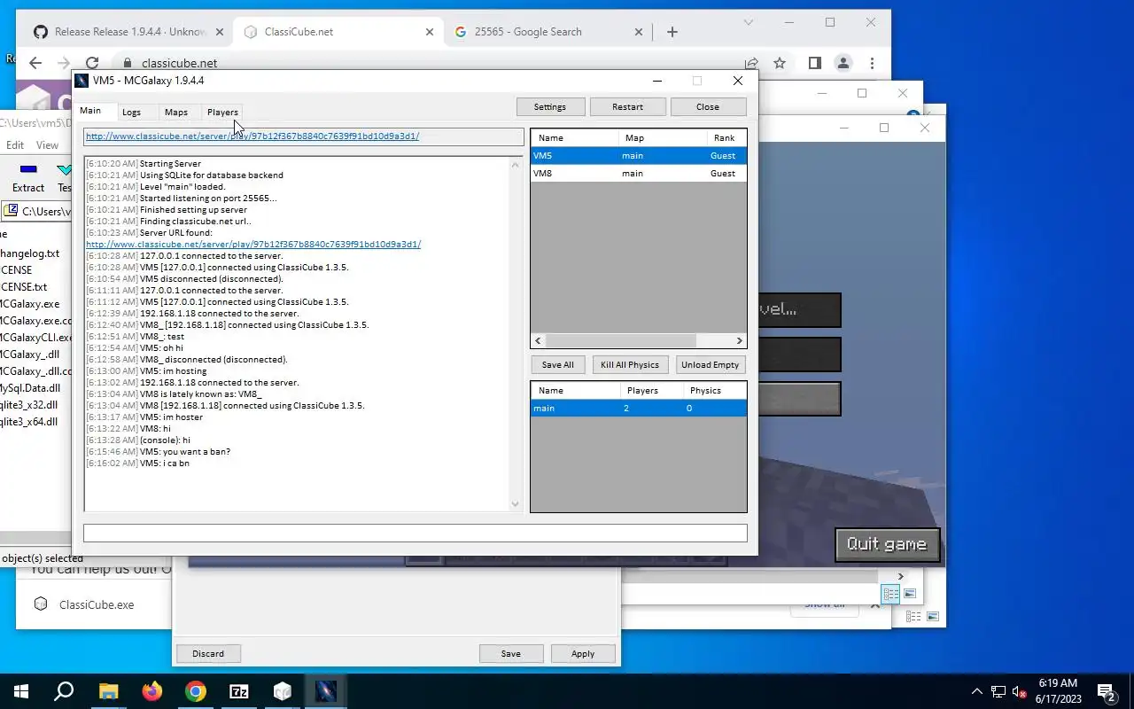Click Chrome's back navigation arrow
The height and width of the screenshot is (709, 1134).
click(35, 63)
